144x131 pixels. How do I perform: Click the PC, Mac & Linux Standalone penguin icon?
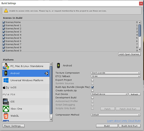click(6, 66)
